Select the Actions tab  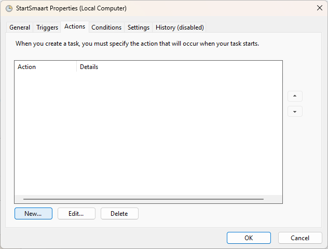click(75, 26)
